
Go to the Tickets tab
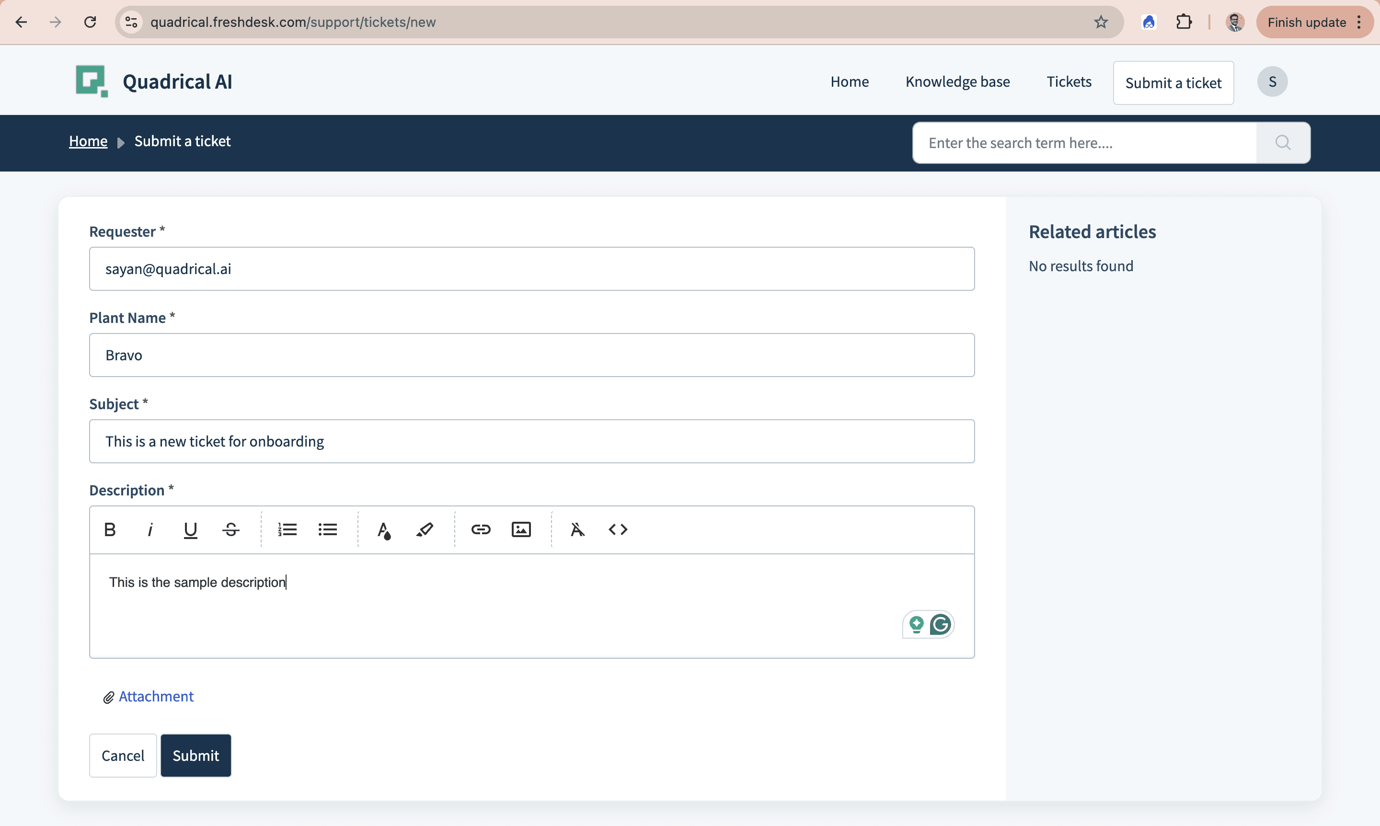coord(1068,82)
